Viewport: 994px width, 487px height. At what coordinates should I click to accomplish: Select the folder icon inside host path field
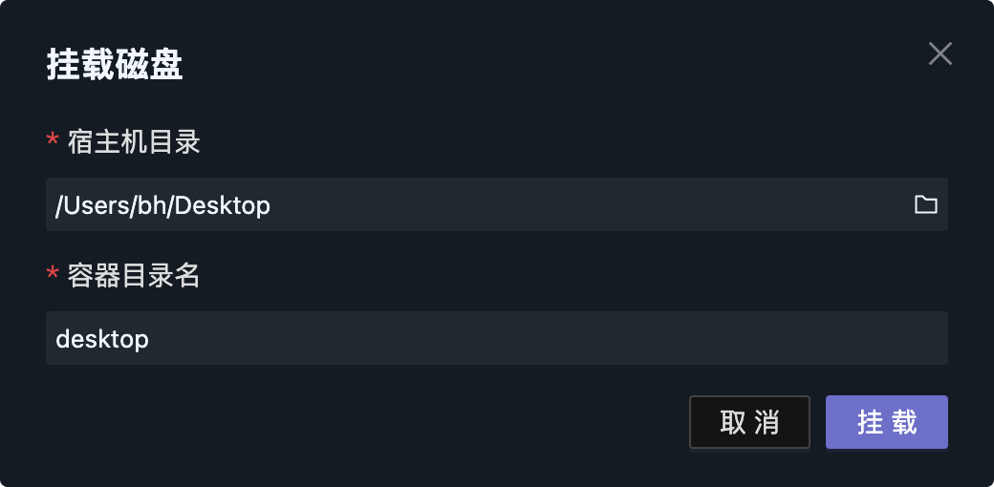[925, 204]
